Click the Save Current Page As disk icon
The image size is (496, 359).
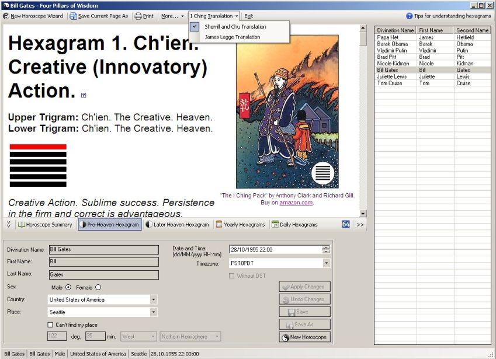click(73, 16)
